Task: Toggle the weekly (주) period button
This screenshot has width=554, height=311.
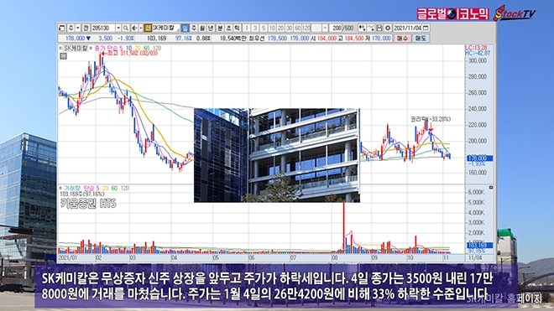Action: [x=193, y=28]
